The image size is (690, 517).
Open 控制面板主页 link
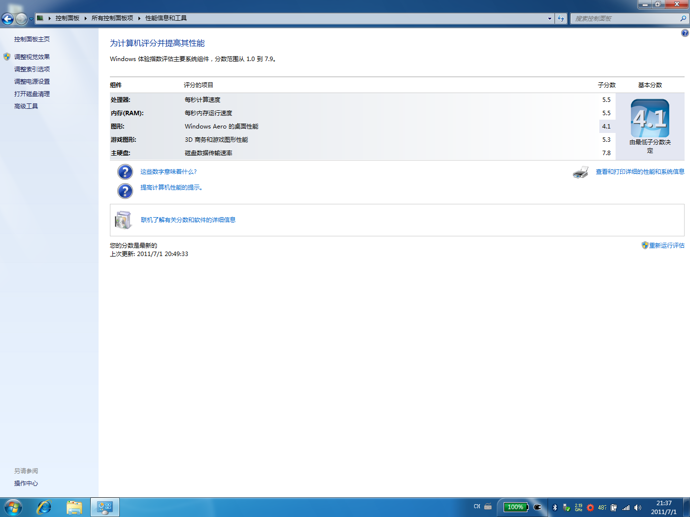tap(32, 39)
